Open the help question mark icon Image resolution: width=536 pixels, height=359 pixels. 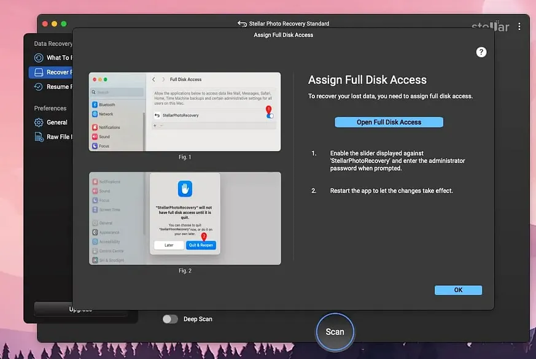pyautogui.click(x=481, y=52)
